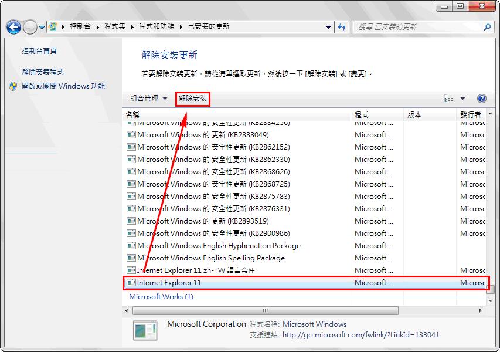The image size is (500, 352).
Task: Click the horizontal scrollbar thumb
Action: coord(266,310)
